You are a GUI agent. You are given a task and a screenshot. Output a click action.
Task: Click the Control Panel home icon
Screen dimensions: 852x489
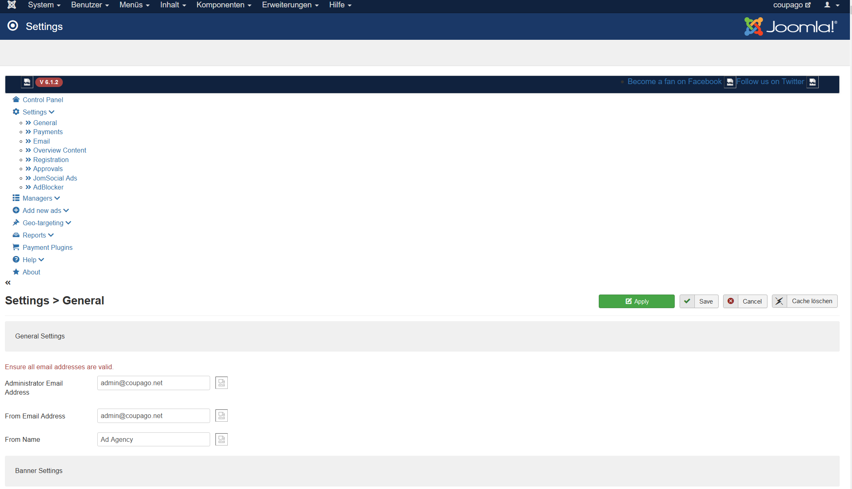(16, 100)
